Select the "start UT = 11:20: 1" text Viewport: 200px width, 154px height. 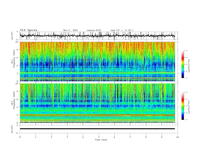[122, 30]
